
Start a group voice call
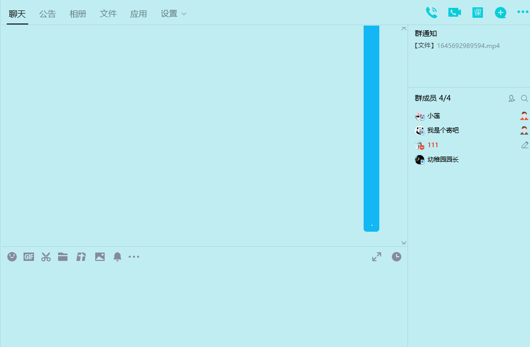[431, 13]
